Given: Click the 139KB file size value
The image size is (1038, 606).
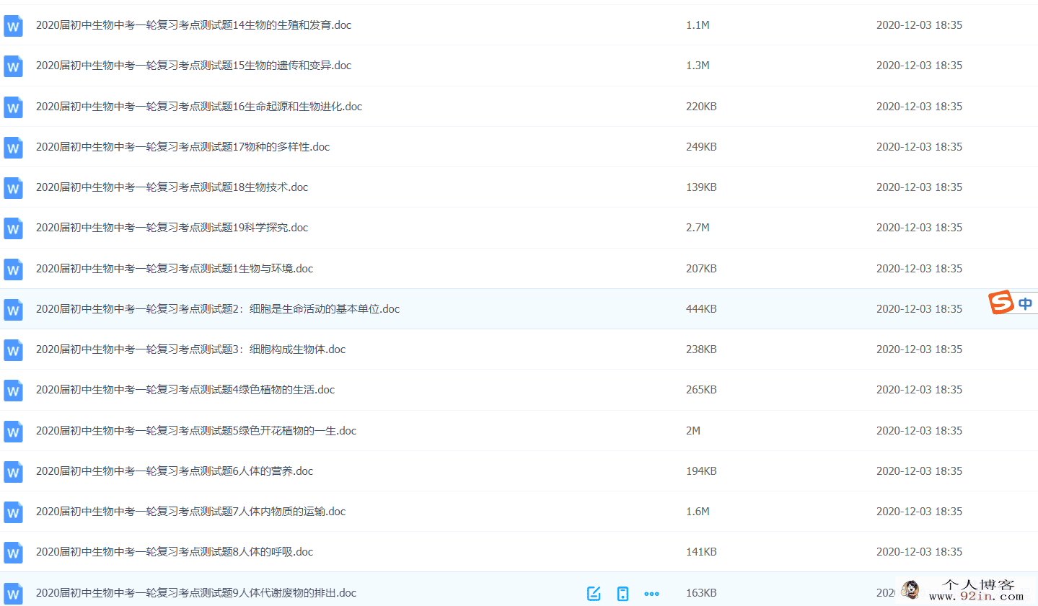Looking at the screenshot, I should point(701,187).
